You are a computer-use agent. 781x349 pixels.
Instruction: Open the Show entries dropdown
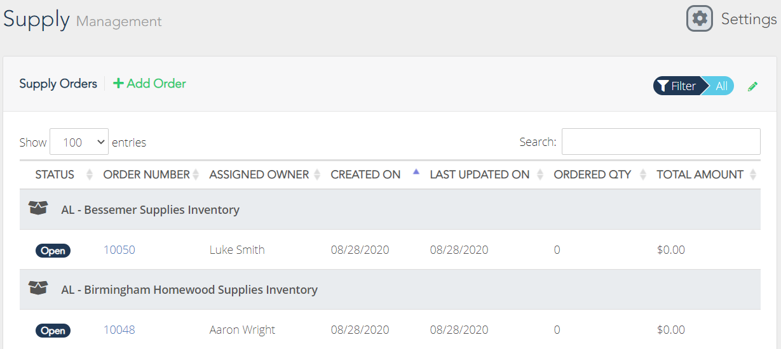(79, 142)
